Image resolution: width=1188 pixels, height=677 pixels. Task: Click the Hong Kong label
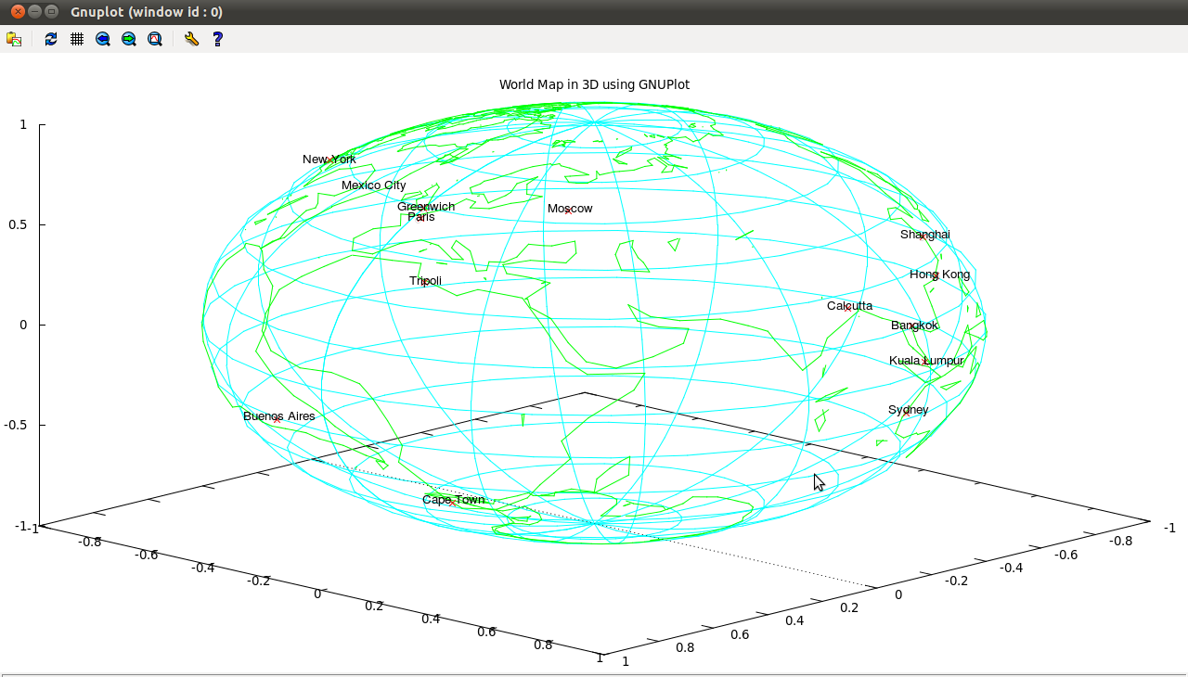click(x=938, y=275)
